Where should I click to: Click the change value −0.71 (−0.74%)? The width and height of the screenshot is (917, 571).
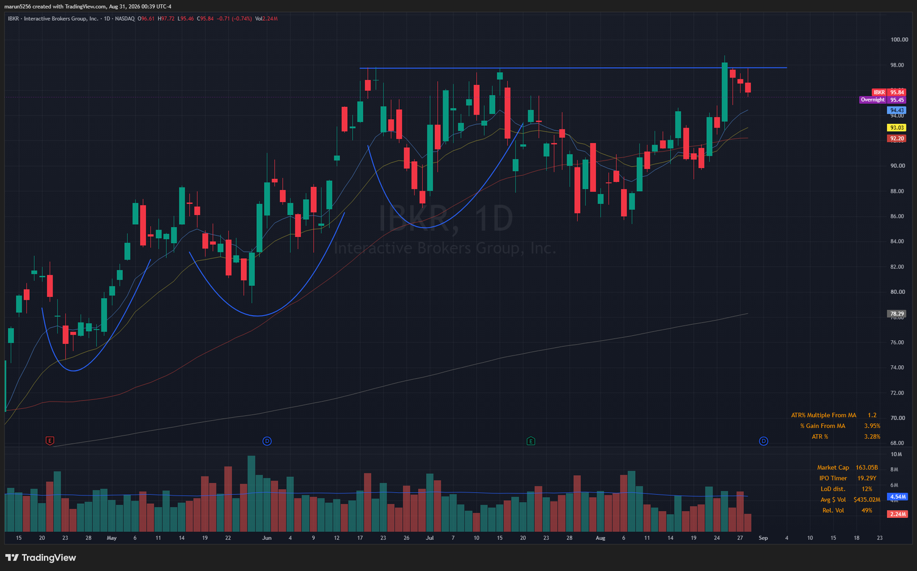(235, 18)
